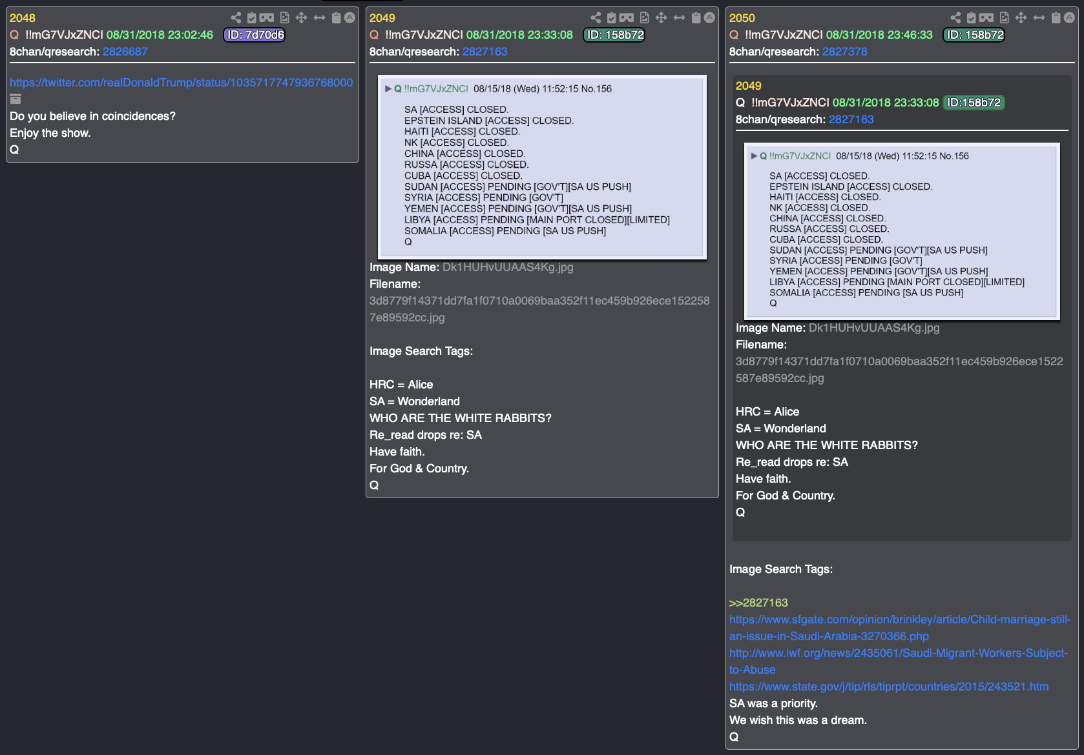Click ID: 158b72 badge in post 2050 header
Viewport: 1084px width, 755px height.
(x=974, y=35)
